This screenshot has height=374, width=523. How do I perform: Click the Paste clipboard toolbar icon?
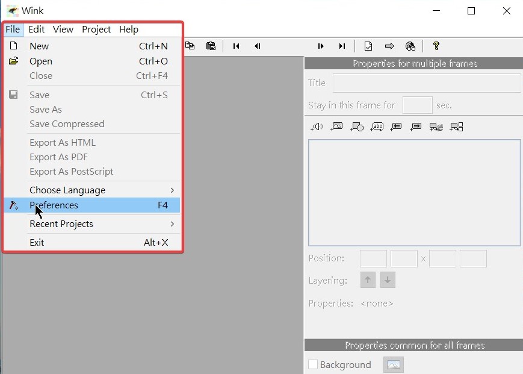coord(211,46)
